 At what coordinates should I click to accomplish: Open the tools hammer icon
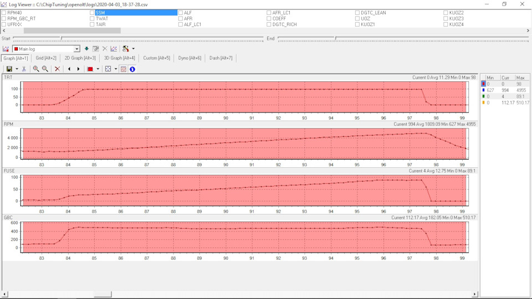[x=126, y=49]
